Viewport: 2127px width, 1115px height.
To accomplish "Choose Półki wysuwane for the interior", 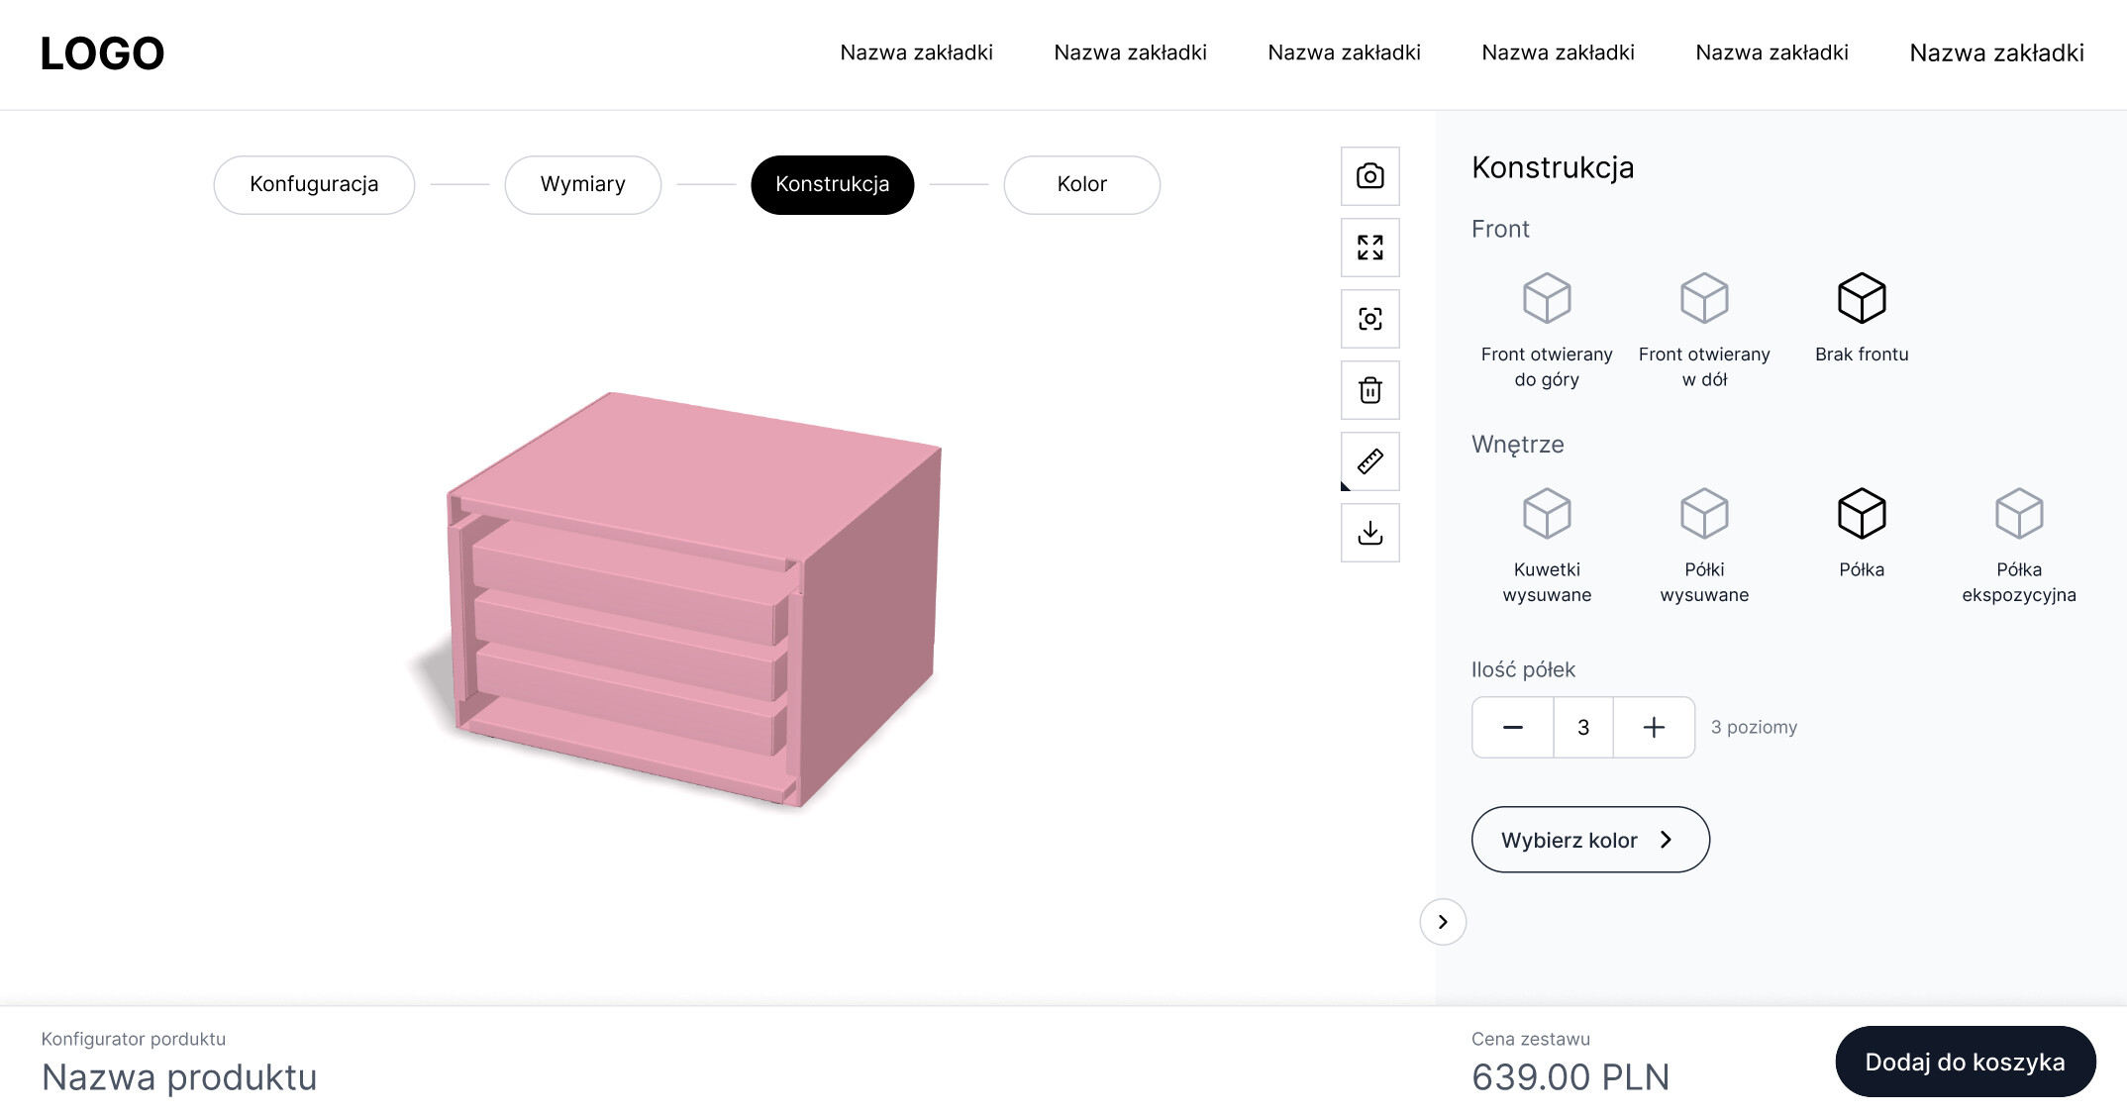I will coord(1703,513).
